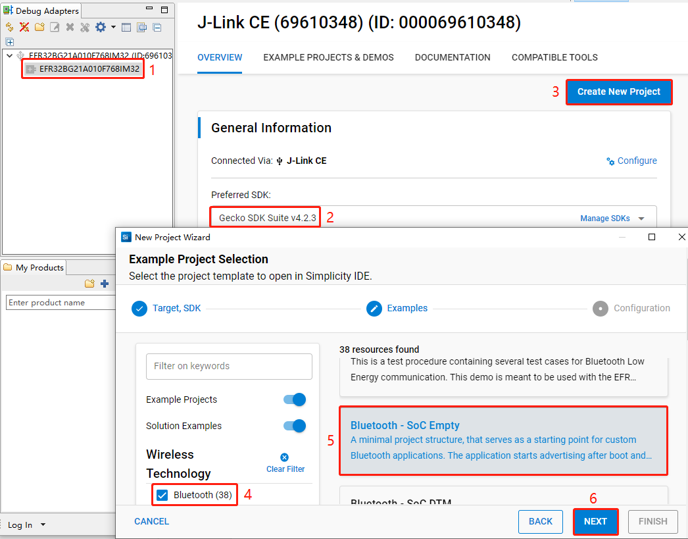Click the gear settings icon in Debug Adapters toolbar

pos(100,27)
